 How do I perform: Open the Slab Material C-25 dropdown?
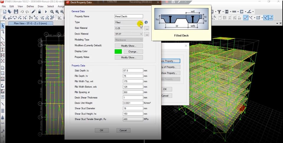[141, 28]
